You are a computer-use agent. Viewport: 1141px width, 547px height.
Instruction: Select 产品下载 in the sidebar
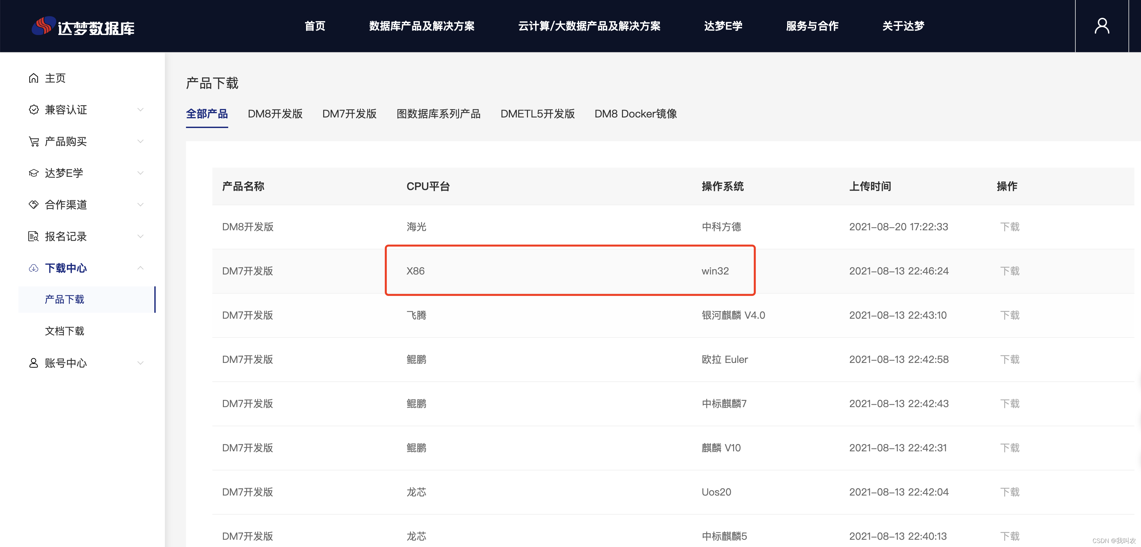(87, 300)
